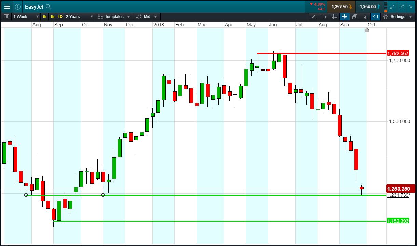Close the EasyJet chart panel
The image size is (417, 246).
tap(411, 6)
